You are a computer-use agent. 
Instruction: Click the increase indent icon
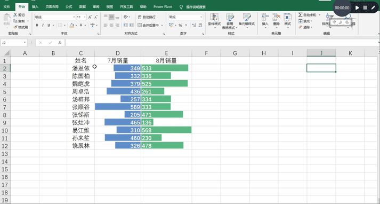[x=131, y=25]
